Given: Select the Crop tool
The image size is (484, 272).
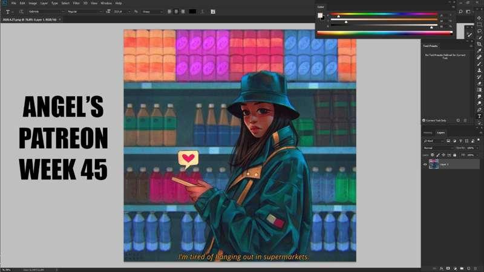Looking at the screenshot, I should [479, 44].
